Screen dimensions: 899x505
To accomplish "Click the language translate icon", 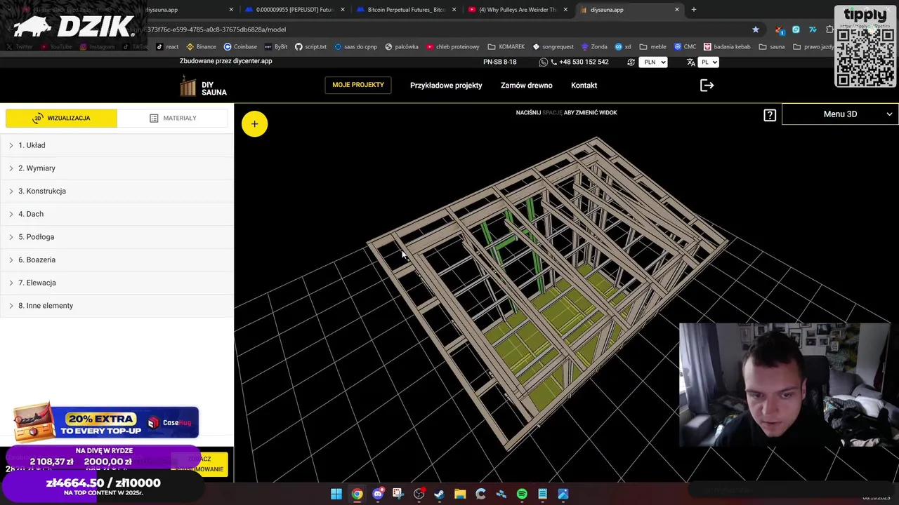I will (x=690, y=62).
